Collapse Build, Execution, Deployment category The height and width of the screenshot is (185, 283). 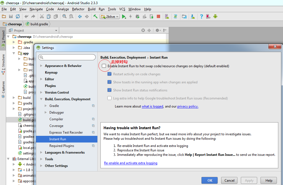click(41, 99)
